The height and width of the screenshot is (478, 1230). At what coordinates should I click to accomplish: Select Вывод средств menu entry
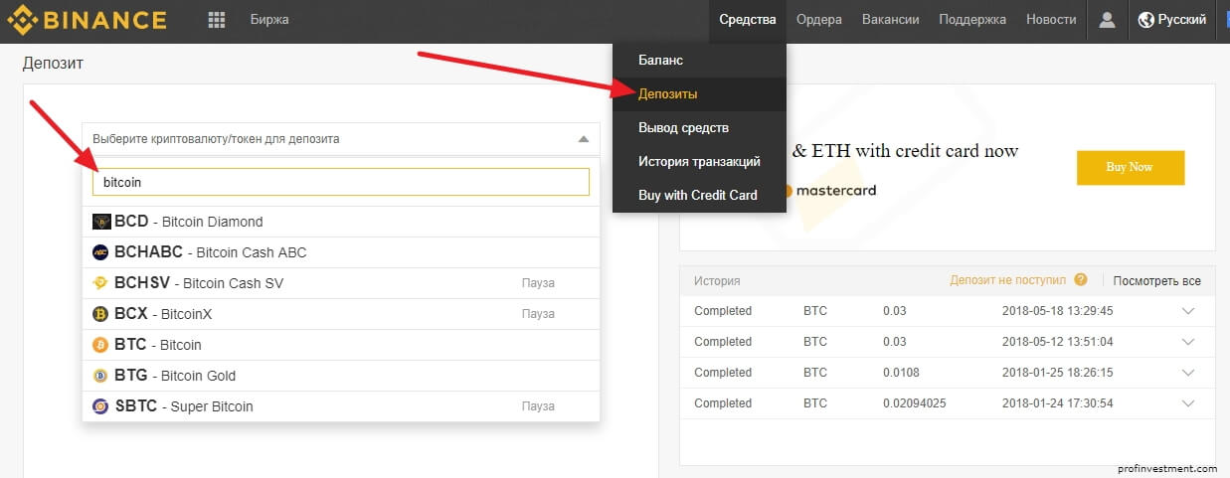[699, 127]
